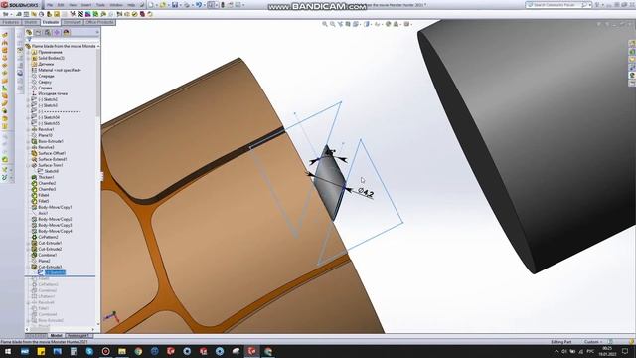Expand the Cut-Extrude2 node
The image size is (636, 358).
[x=29, y=249]
